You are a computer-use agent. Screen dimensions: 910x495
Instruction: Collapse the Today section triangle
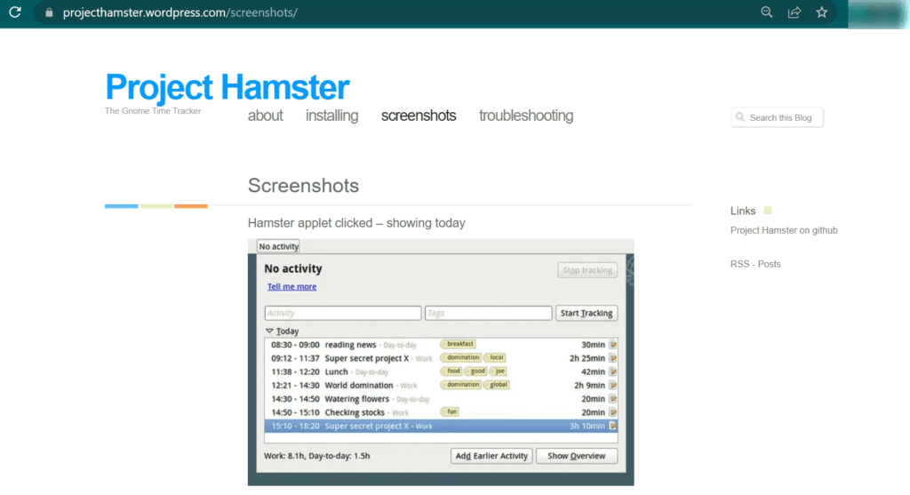(269, 331)
